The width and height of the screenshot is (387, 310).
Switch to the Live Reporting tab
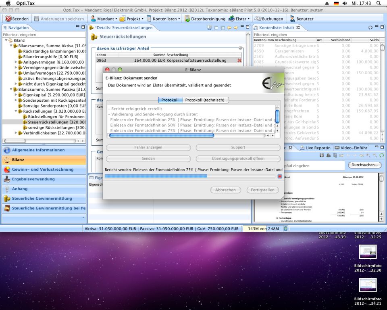pyautogui.click(x=315, y=148)
